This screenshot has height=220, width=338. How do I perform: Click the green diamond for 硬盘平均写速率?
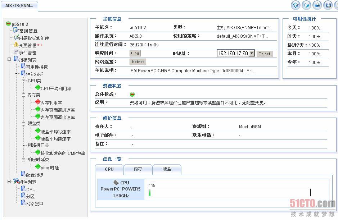(38, 130)
